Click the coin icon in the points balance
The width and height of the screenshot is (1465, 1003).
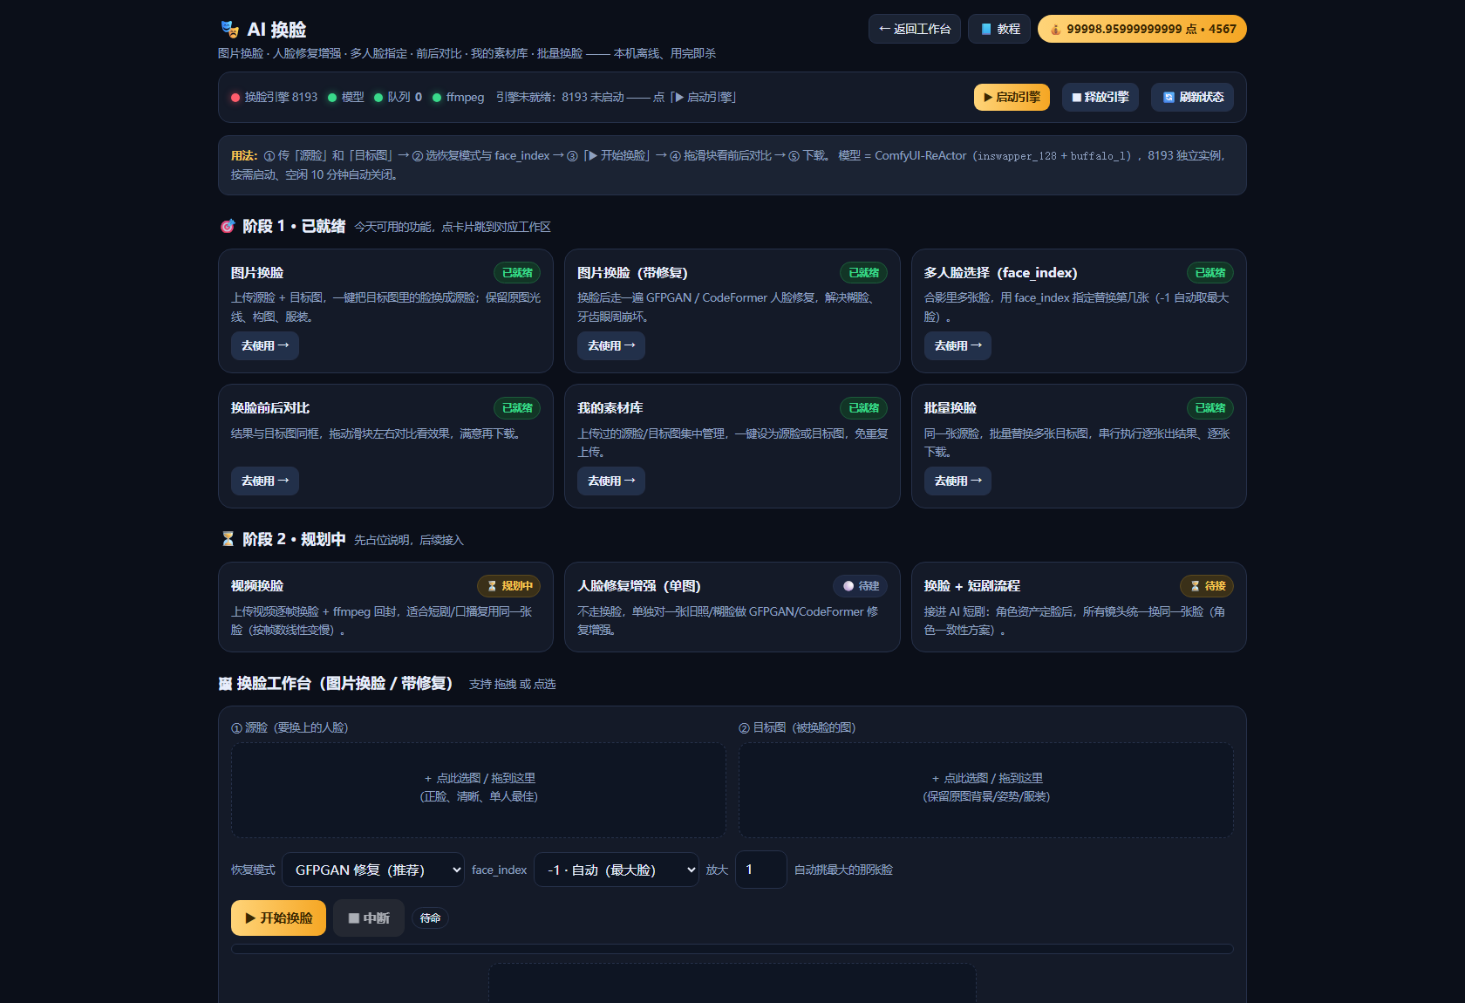point(1055,29)
